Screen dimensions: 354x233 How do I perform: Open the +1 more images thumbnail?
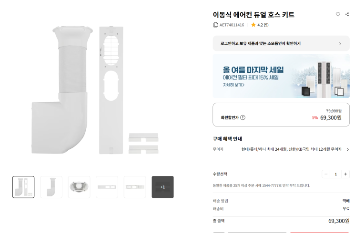point(162,187)
